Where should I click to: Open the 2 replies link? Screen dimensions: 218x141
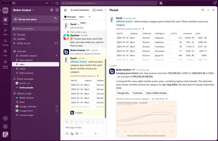79,113
